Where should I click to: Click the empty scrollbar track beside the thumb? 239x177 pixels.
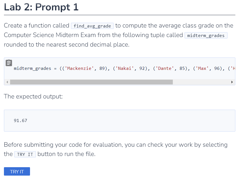pyautogui.click(x=201, y=82)
